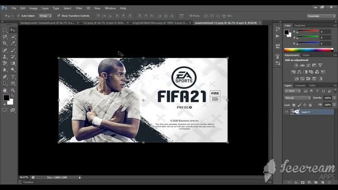The height and width of the screenshot is (190, 338).
Task: Click the red R color slider
Action: pos(308,31)
